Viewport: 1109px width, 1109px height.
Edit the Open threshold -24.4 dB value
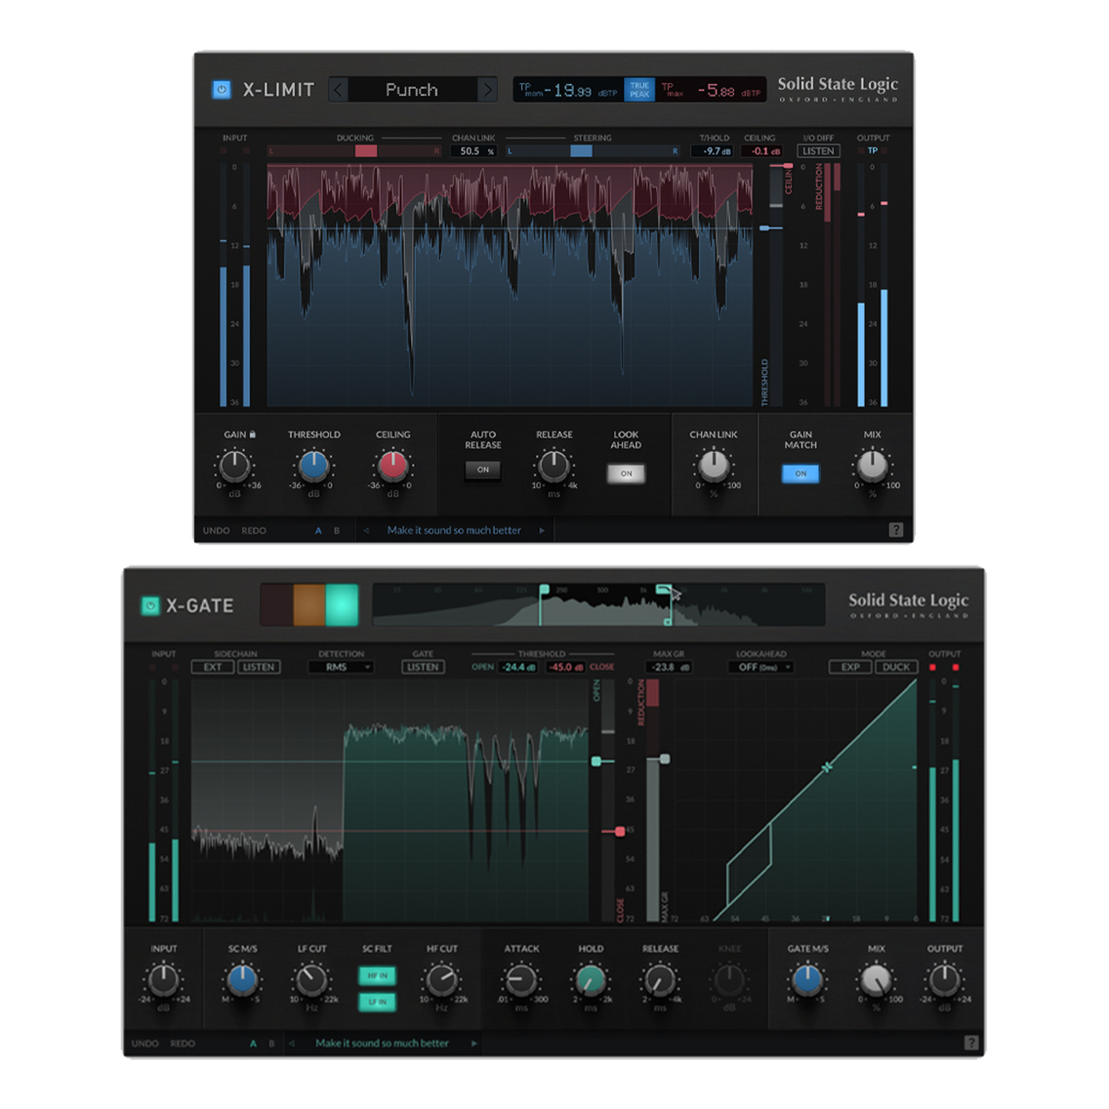tap(518, 666)
